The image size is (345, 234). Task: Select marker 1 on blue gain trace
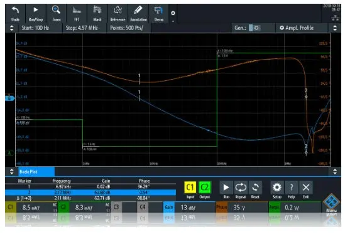139,95
